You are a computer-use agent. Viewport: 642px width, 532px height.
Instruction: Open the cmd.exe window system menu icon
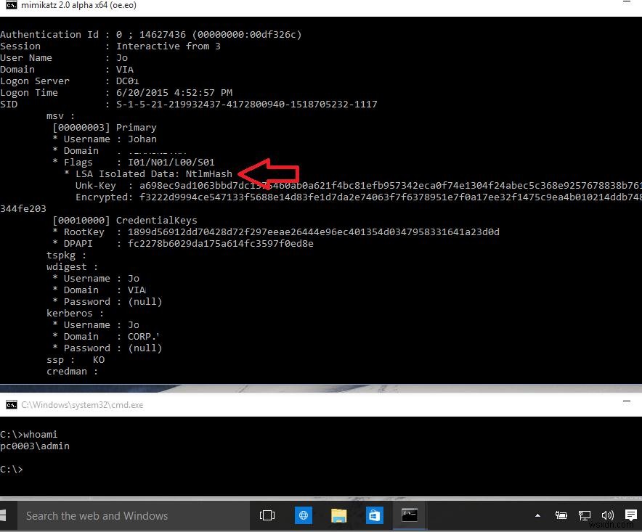[10, 405]
